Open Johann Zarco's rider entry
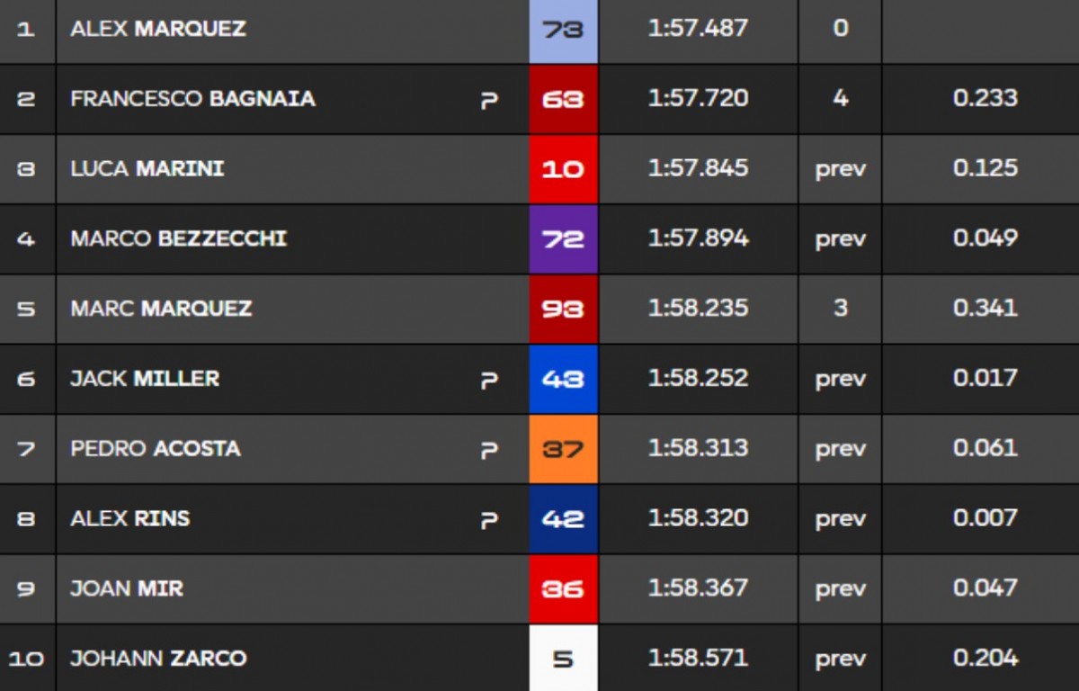Viewport: 1079px width, 691px height. pyautogui.click(x=158, y=659)
